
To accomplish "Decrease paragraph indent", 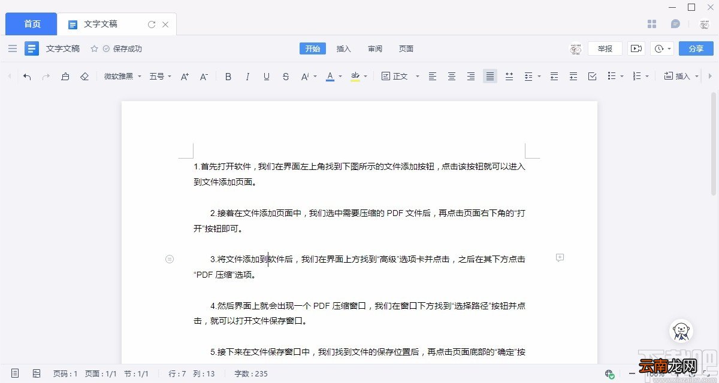I will 554,77.
